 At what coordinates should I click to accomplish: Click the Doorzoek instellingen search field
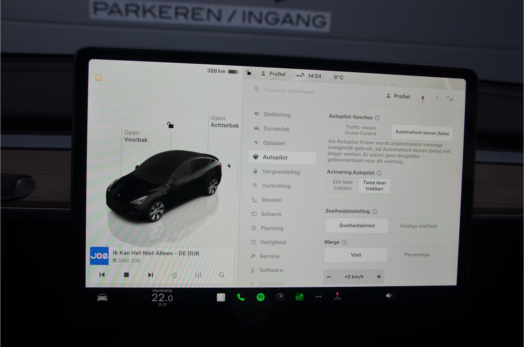(x=289, y=91)
